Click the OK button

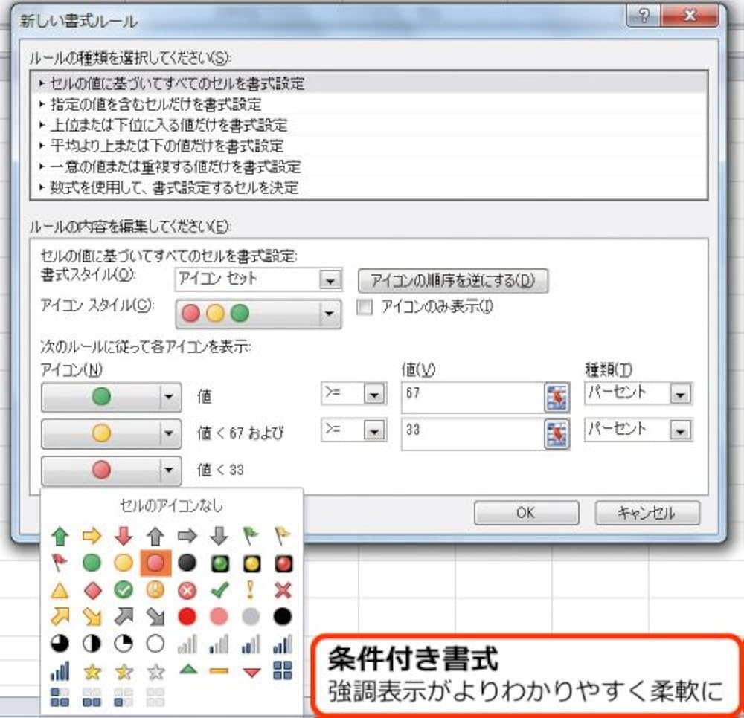(525, 512)
